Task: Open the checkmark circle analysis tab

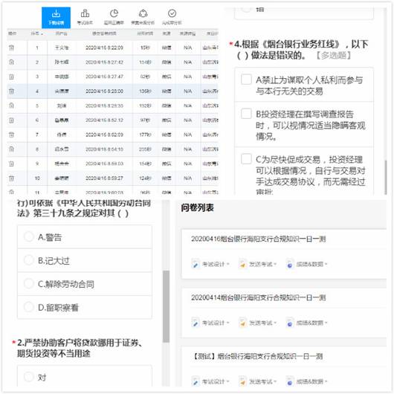Action: point(172,18)
